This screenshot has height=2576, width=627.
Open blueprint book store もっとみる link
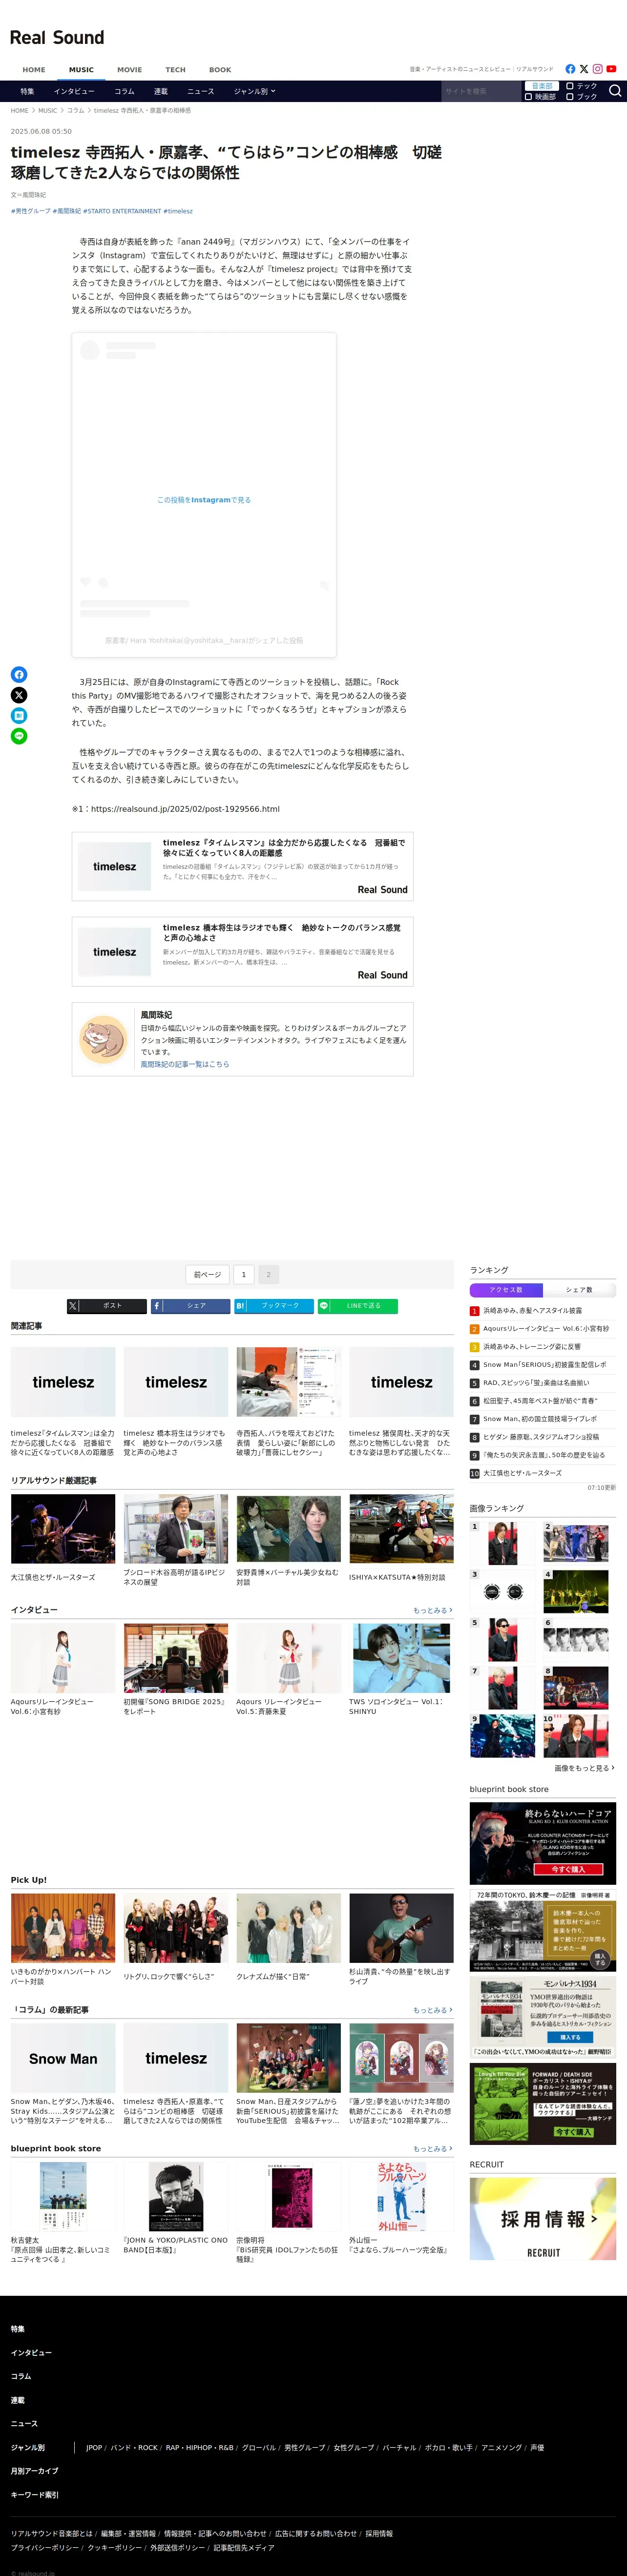click(x=432, y=2149)
